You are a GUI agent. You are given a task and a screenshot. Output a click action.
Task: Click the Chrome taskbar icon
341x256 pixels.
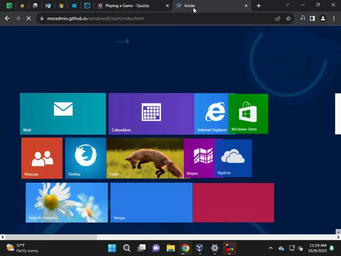(185, 248)
